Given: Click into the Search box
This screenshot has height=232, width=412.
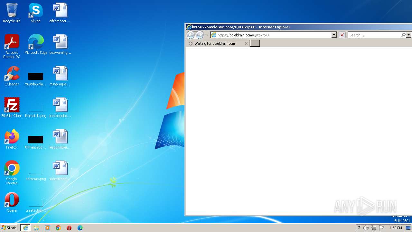Looking at the screenshot, I should [x=374, y=35].
